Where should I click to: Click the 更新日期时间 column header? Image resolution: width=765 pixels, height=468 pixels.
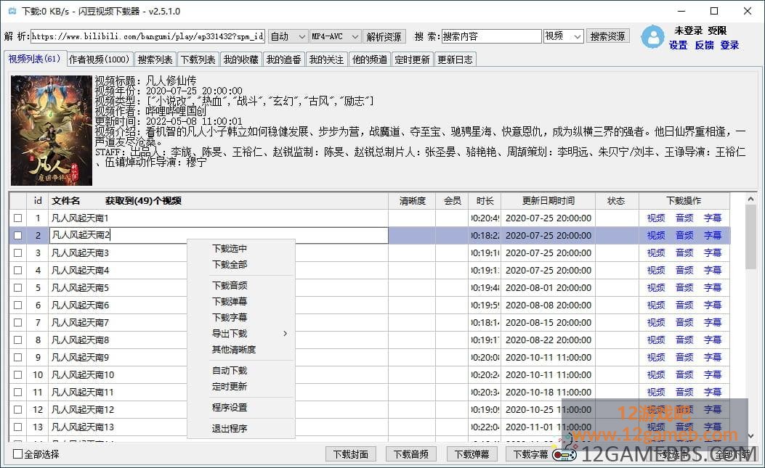pos(548,200)
